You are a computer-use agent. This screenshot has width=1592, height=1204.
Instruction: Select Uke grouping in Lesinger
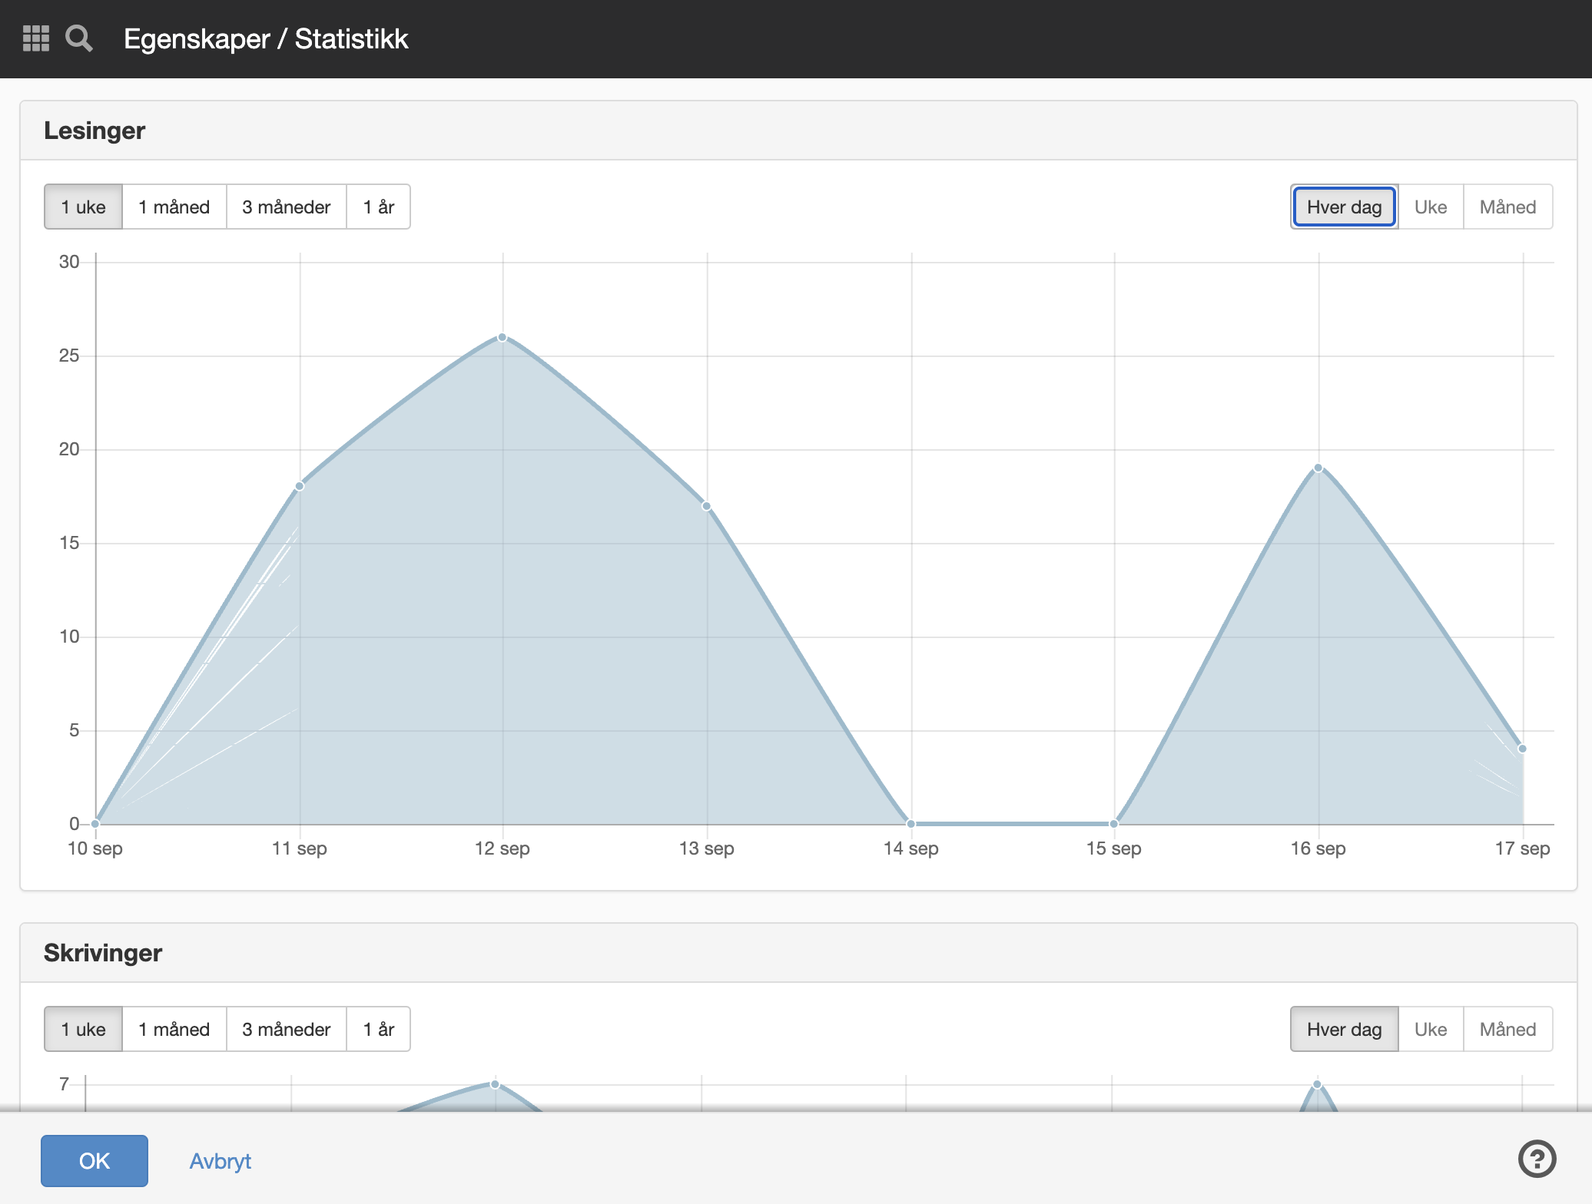[x=1431, y=207]
